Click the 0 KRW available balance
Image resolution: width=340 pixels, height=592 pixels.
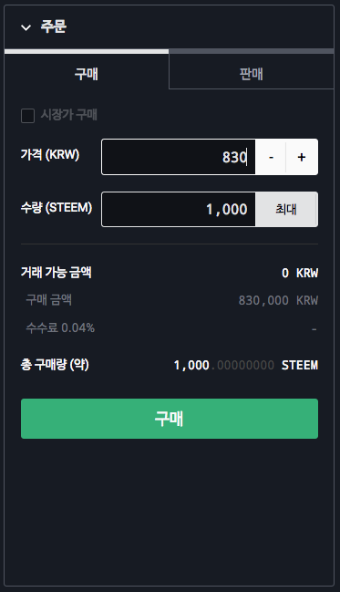[300, 273]
